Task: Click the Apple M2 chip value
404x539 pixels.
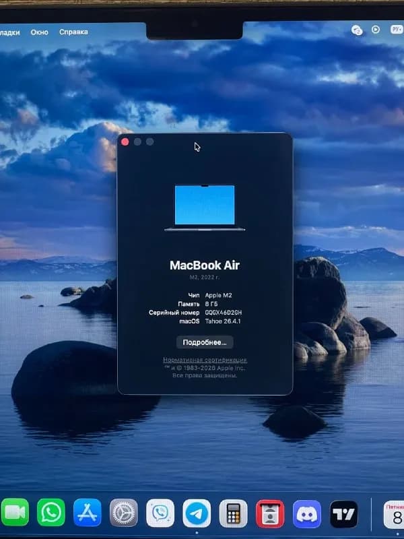Action: pyautogui.click(x=218, y=295)
